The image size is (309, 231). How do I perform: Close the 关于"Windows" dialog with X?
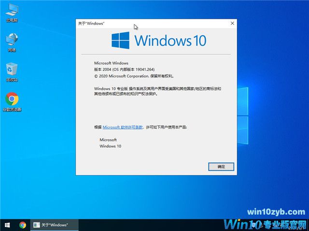(x=232, y=23)
